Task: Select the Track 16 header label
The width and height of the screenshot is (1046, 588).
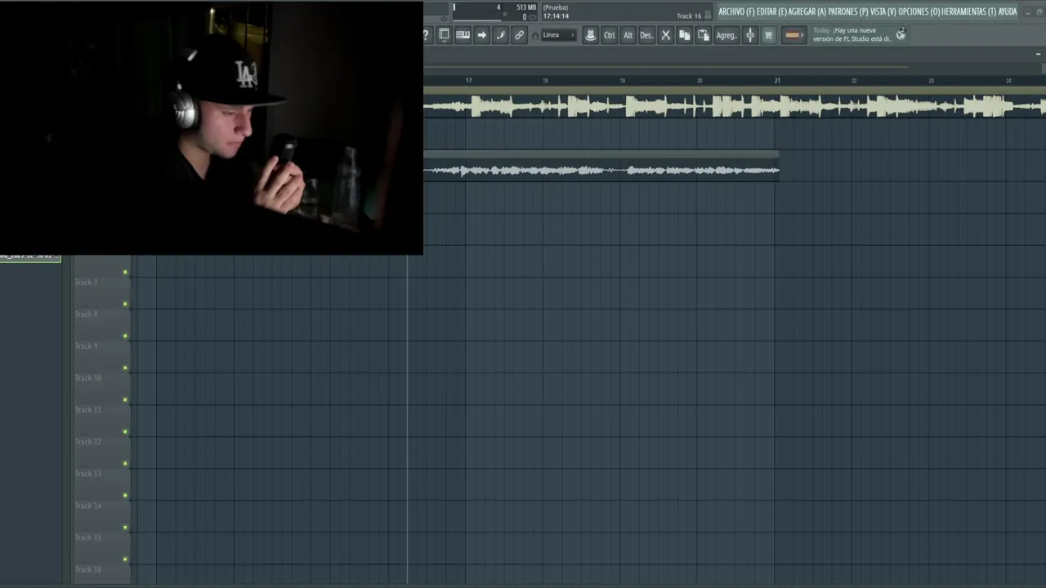Action: coord(88,569)
